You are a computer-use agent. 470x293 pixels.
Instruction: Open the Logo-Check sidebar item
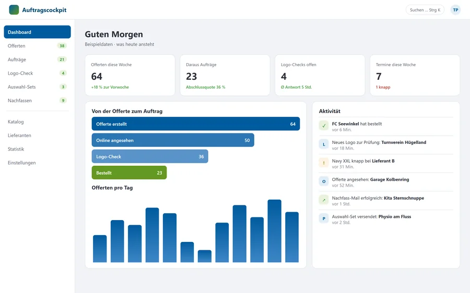pos(37,73)
